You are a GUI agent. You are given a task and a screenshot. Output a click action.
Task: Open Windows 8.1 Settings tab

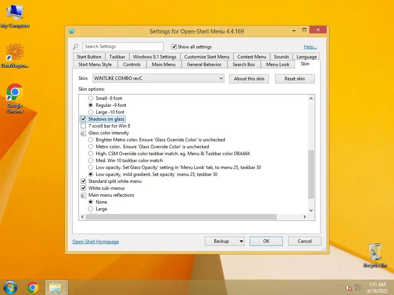pos(155,57)
